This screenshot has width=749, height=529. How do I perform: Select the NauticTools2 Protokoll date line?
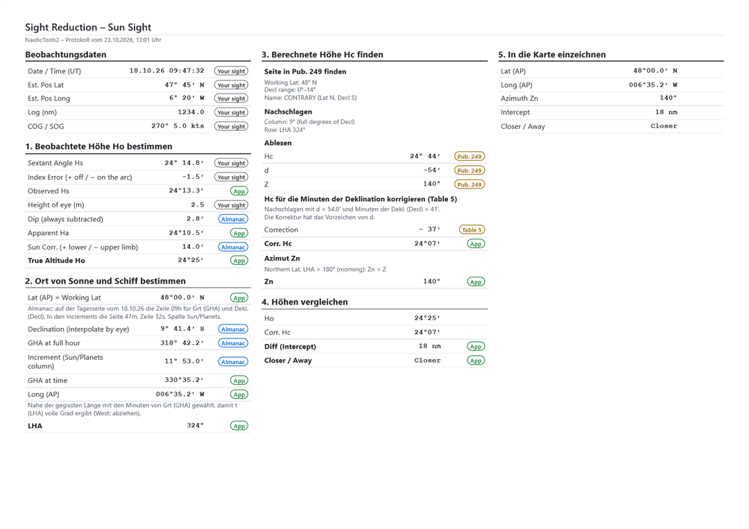click(x=93, y=40)
